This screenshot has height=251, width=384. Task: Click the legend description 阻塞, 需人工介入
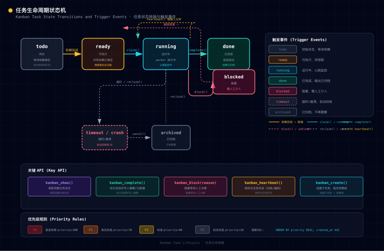(314, 91)
